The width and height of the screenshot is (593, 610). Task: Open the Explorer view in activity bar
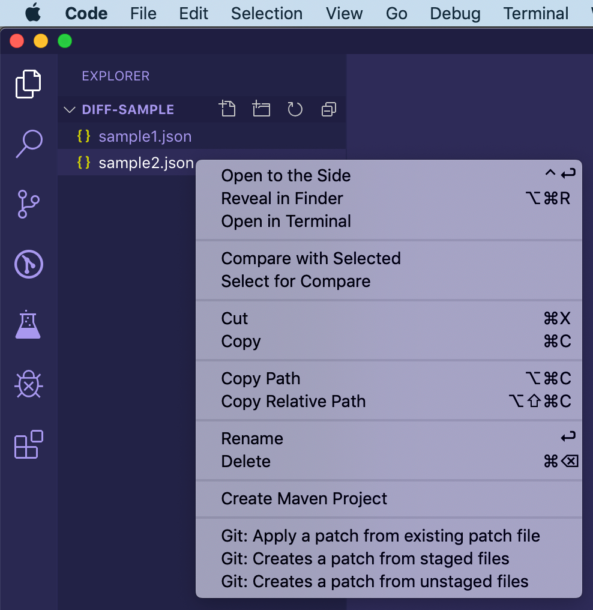[x=28, y=84]
